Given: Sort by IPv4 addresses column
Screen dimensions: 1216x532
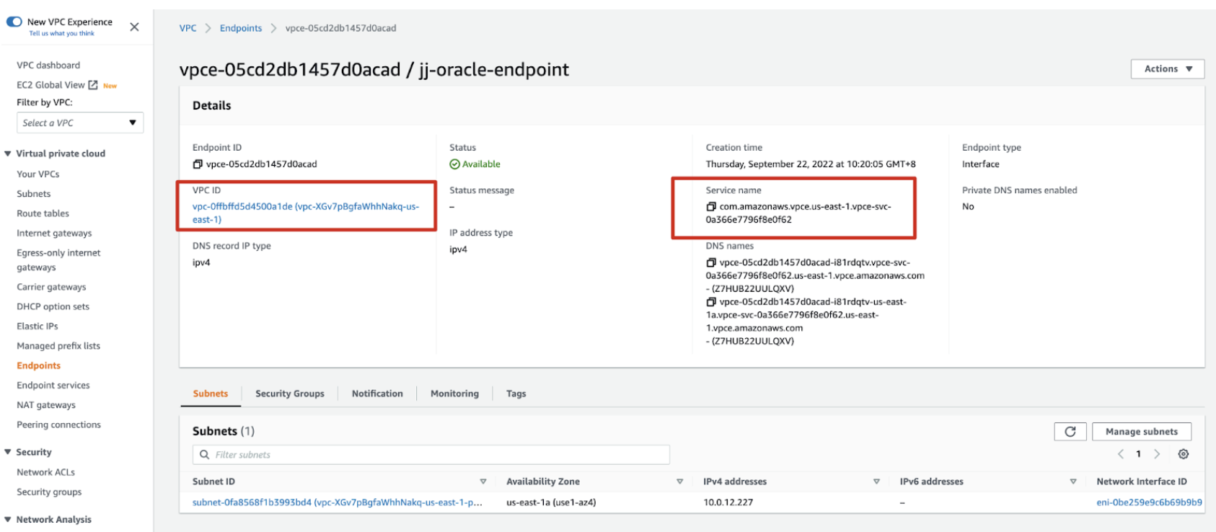Looking at the screenshot, I should [876, 482].
